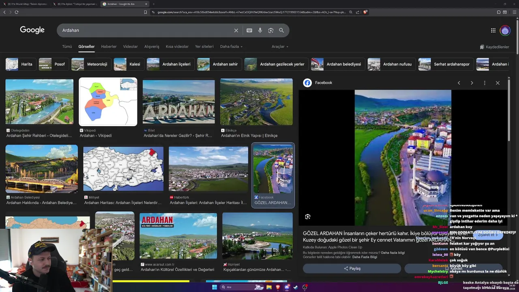Screen dimensions: 519x292
Task: Open the Google apps grid
Action: click(x=493, y=30)
